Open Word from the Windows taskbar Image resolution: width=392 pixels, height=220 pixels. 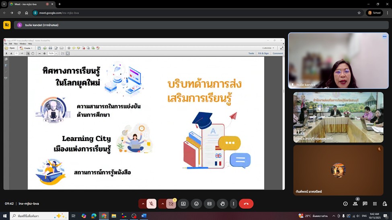[x=144, y=216]
